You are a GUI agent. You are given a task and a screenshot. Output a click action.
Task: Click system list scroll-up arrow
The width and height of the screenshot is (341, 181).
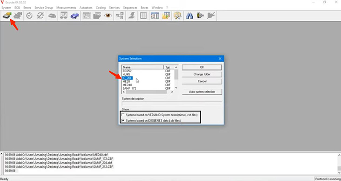pos(176,67)
